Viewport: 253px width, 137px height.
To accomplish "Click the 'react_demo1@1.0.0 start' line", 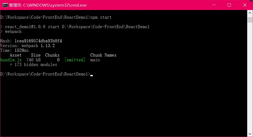I will point(75,27).
